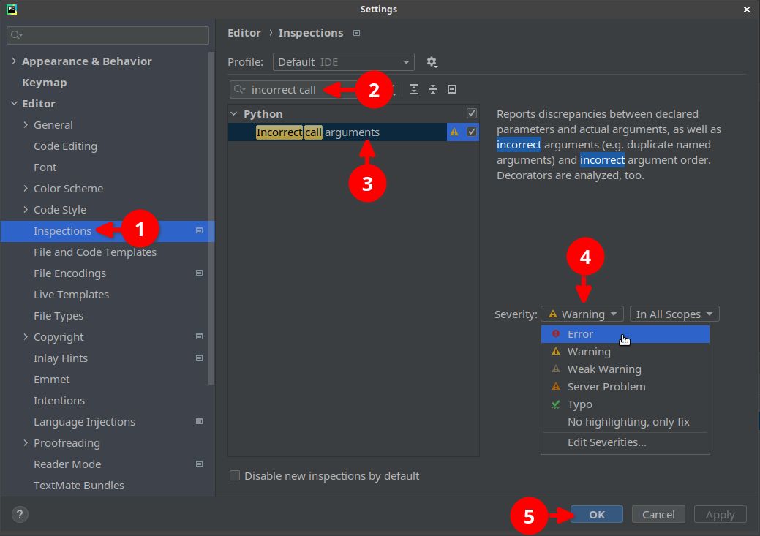Click the Apply button
760x536 pixels.
(720, 514)
